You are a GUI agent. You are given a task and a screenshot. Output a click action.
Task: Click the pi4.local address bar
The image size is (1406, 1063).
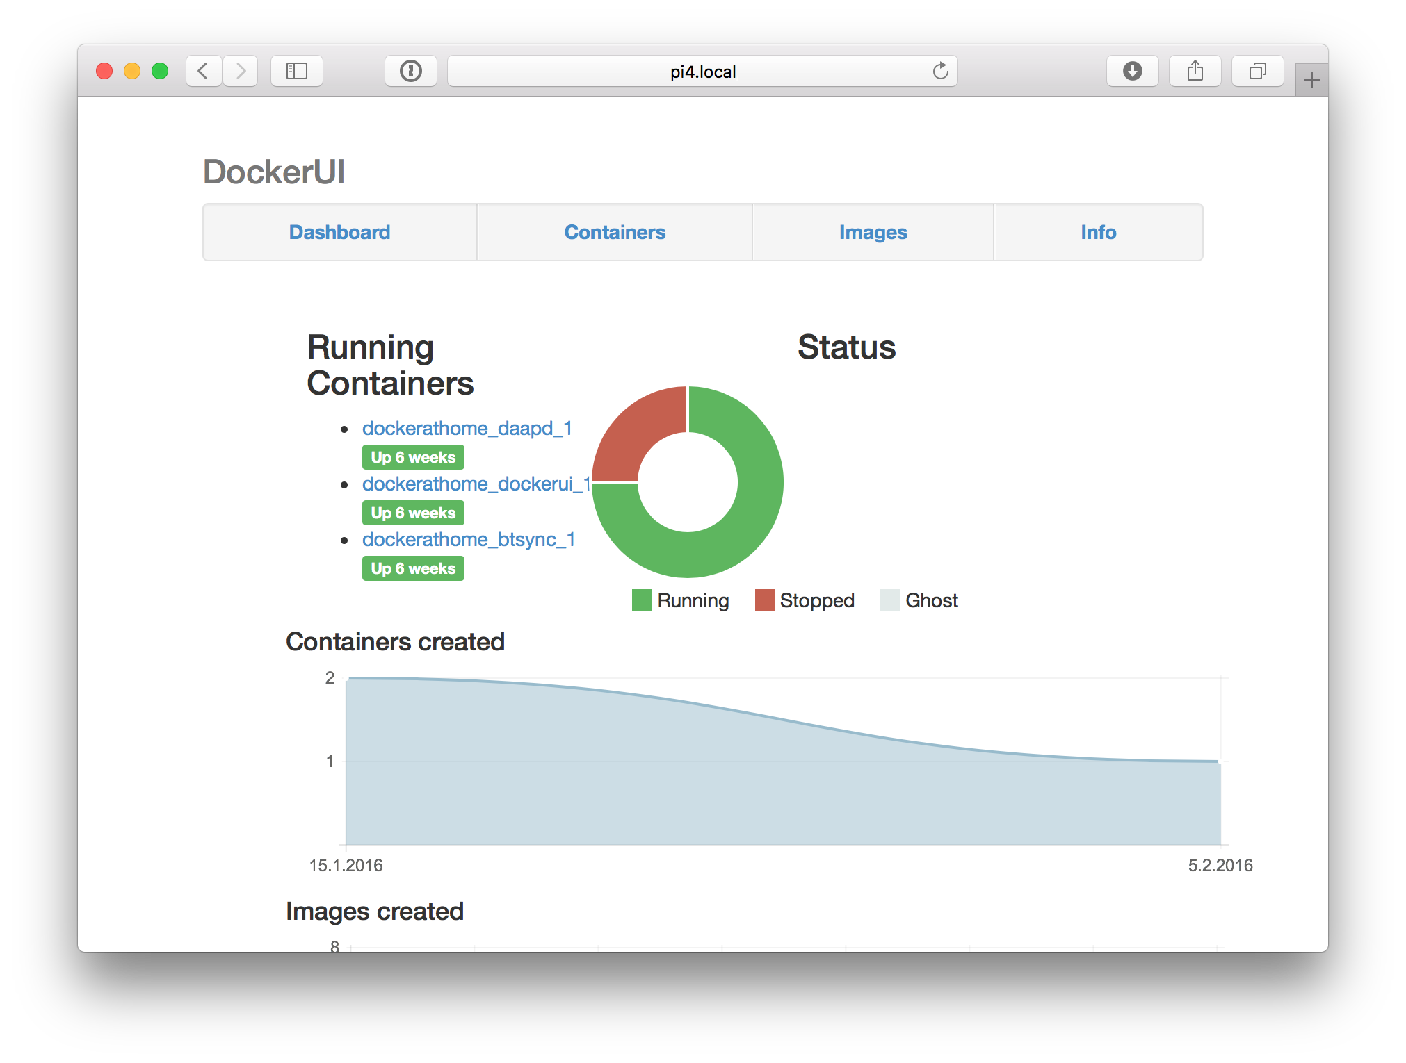(x=702, y=71)
